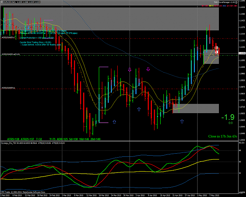Switch chart to the H1 timeframe
246x197 pixels.
[221, 6]
